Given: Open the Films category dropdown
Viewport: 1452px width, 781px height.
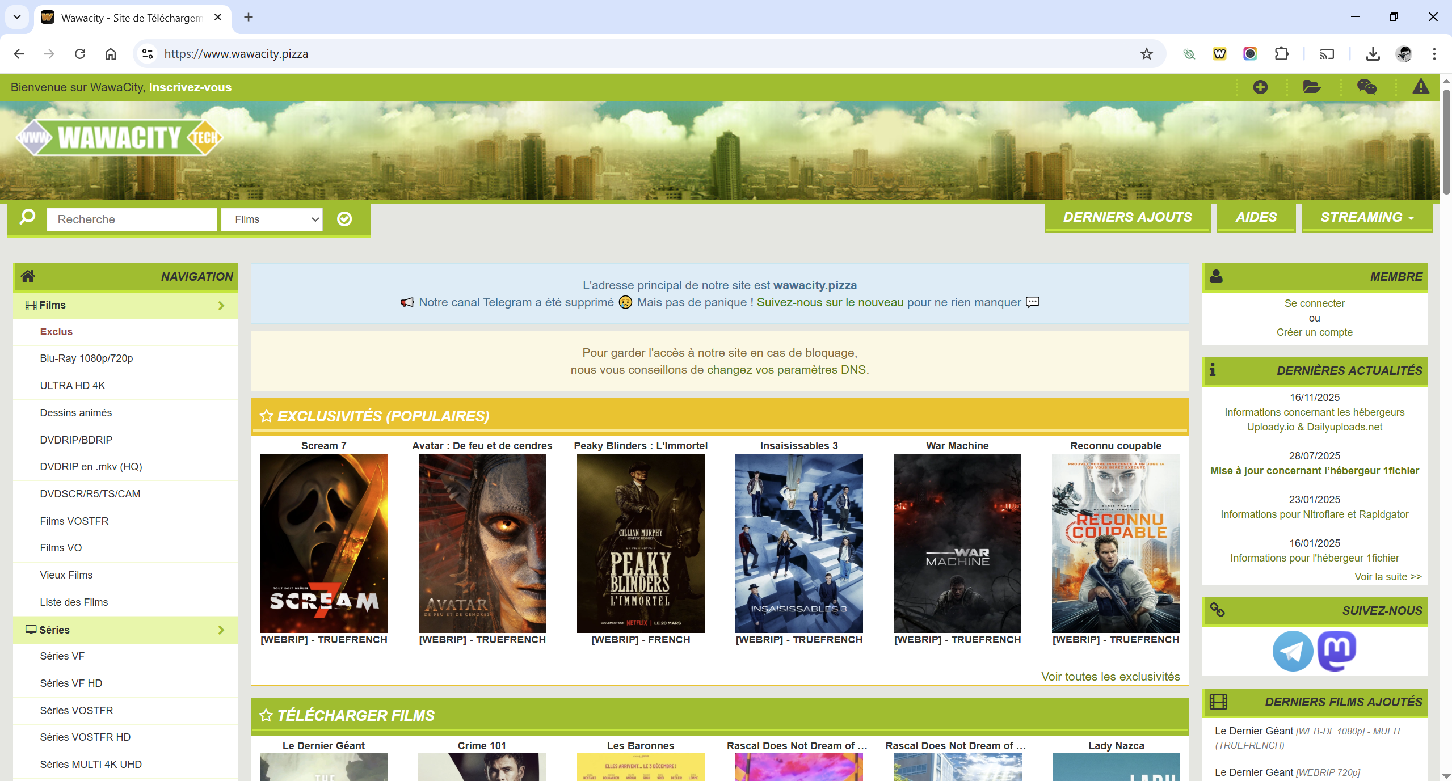Looking at the screenshot, I should click(272, 219).
